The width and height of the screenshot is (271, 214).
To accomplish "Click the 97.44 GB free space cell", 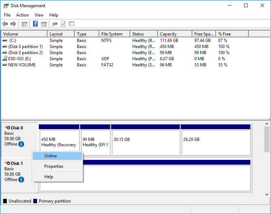I will pyautogui.click(x=202, y=40).
